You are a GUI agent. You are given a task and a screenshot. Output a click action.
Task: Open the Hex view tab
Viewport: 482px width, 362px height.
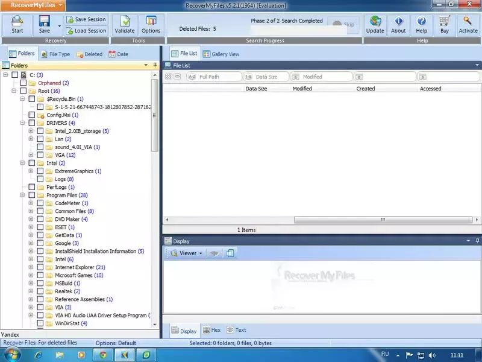tap(212, 330)
